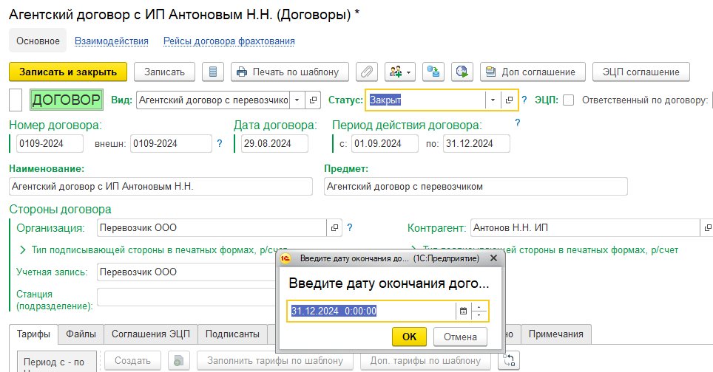
Task: Open the calendar picker in the date dialog
Action: [463, 311]
